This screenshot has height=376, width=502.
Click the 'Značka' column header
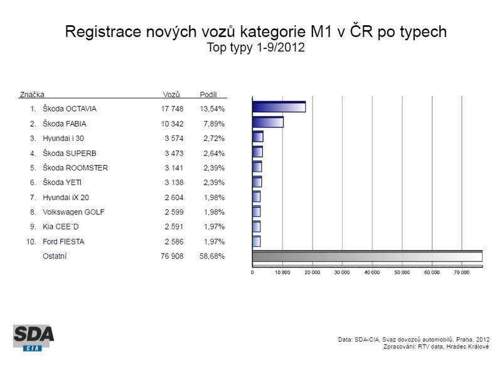pos(32,95)
